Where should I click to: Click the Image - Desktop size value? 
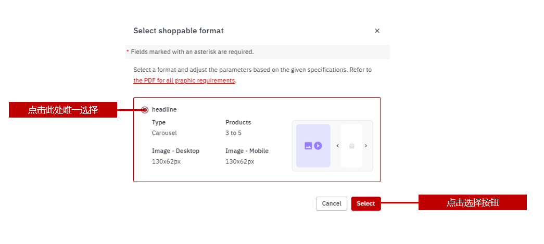tap(166, 161)
